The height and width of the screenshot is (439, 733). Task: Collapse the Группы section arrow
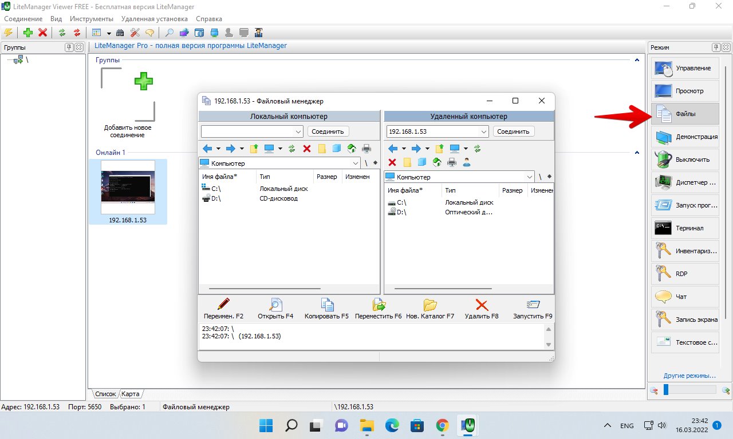637,60
